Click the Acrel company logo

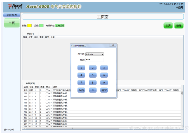(15, 6)
